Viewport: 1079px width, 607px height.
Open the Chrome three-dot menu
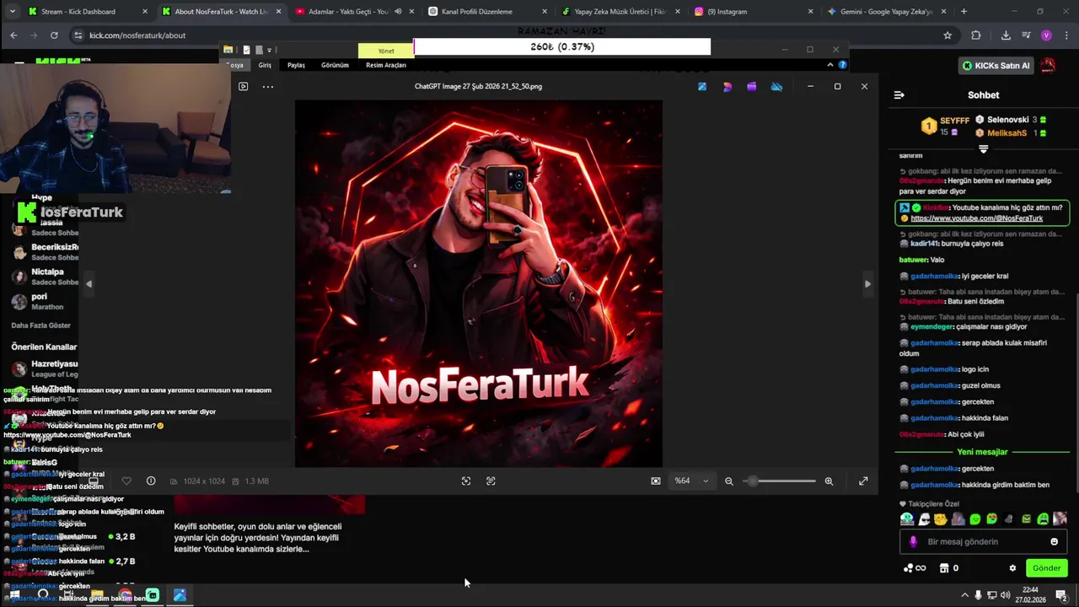click(x=1066, y=35)
